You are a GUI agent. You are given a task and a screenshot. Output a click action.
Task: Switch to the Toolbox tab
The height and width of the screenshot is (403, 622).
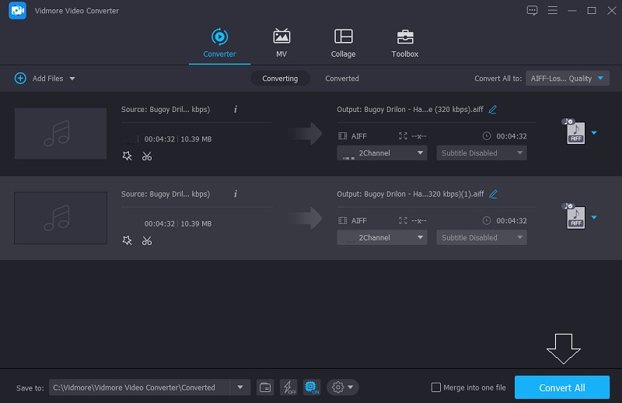click(404, 44)
